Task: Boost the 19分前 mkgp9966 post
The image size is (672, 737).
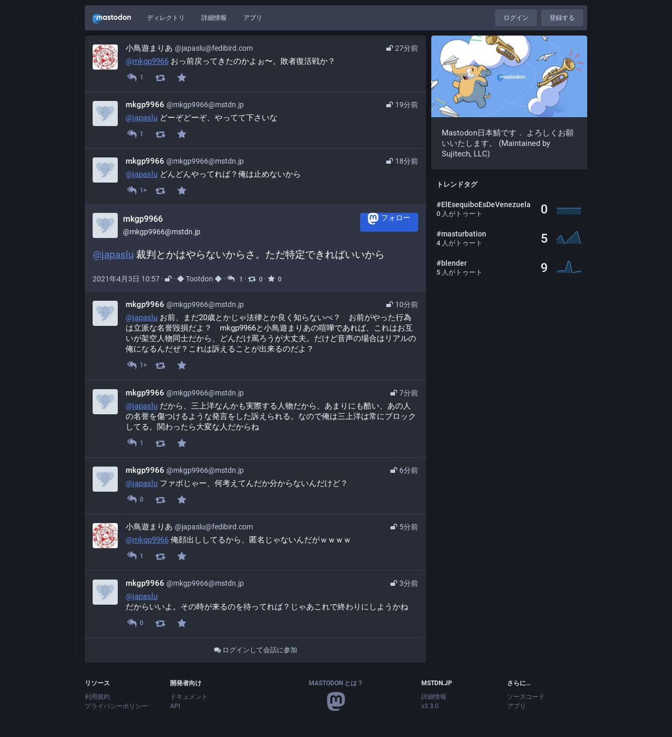Action: pos(160,134)
